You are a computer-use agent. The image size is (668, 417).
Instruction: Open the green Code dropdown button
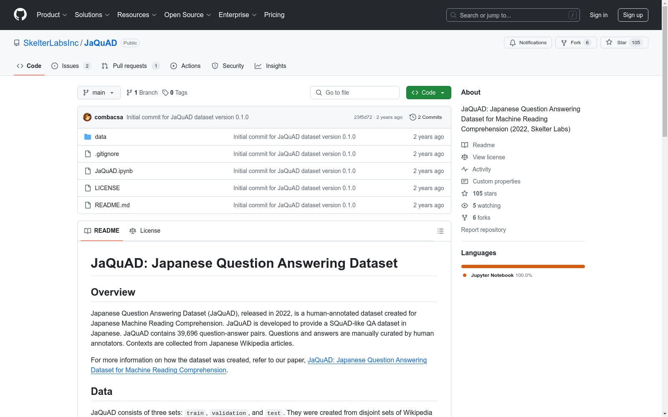point(428,93)
